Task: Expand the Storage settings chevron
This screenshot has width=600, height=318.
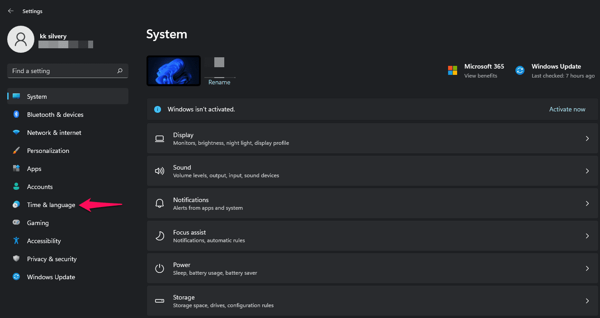Action: coord(587,301)
